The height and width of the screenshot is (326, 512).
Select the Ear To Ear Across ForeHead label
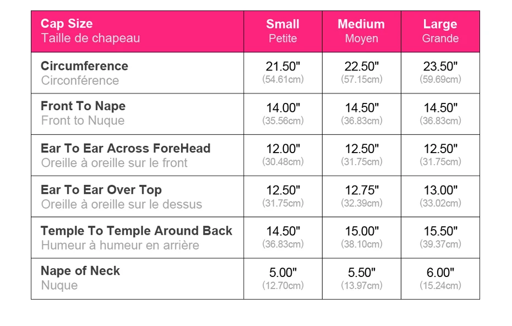pos(126,148)
